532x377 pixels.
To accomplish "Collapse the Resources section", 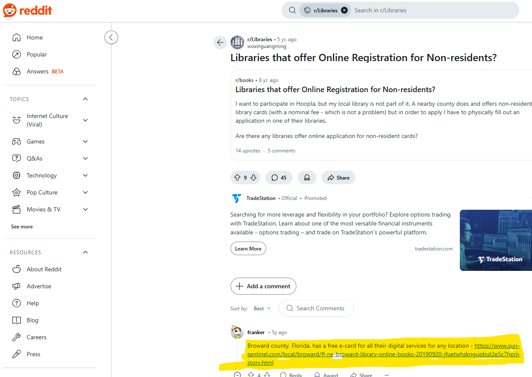I will click(x=85, y=252).
